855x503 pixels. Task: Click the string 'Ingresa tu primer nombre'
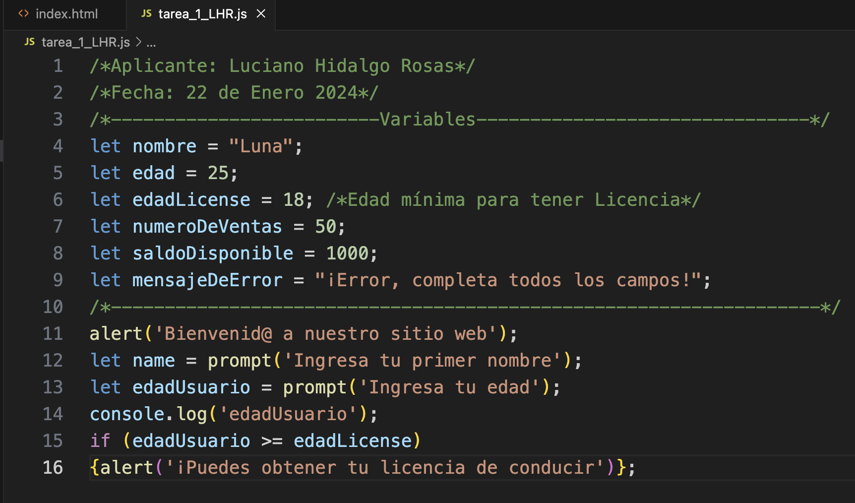[x=423, y=361]
